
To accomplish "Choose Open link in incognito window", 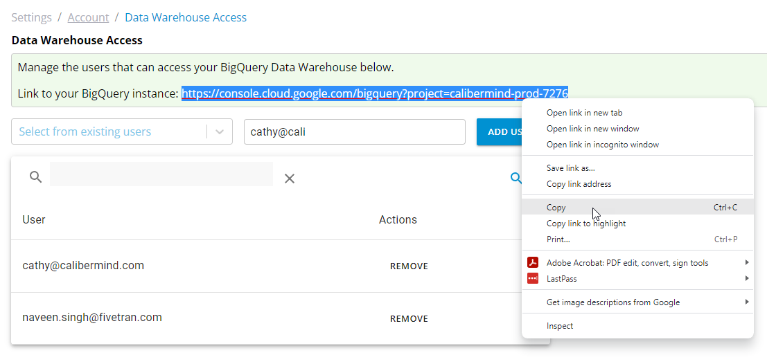I will [x=638, y=145].
